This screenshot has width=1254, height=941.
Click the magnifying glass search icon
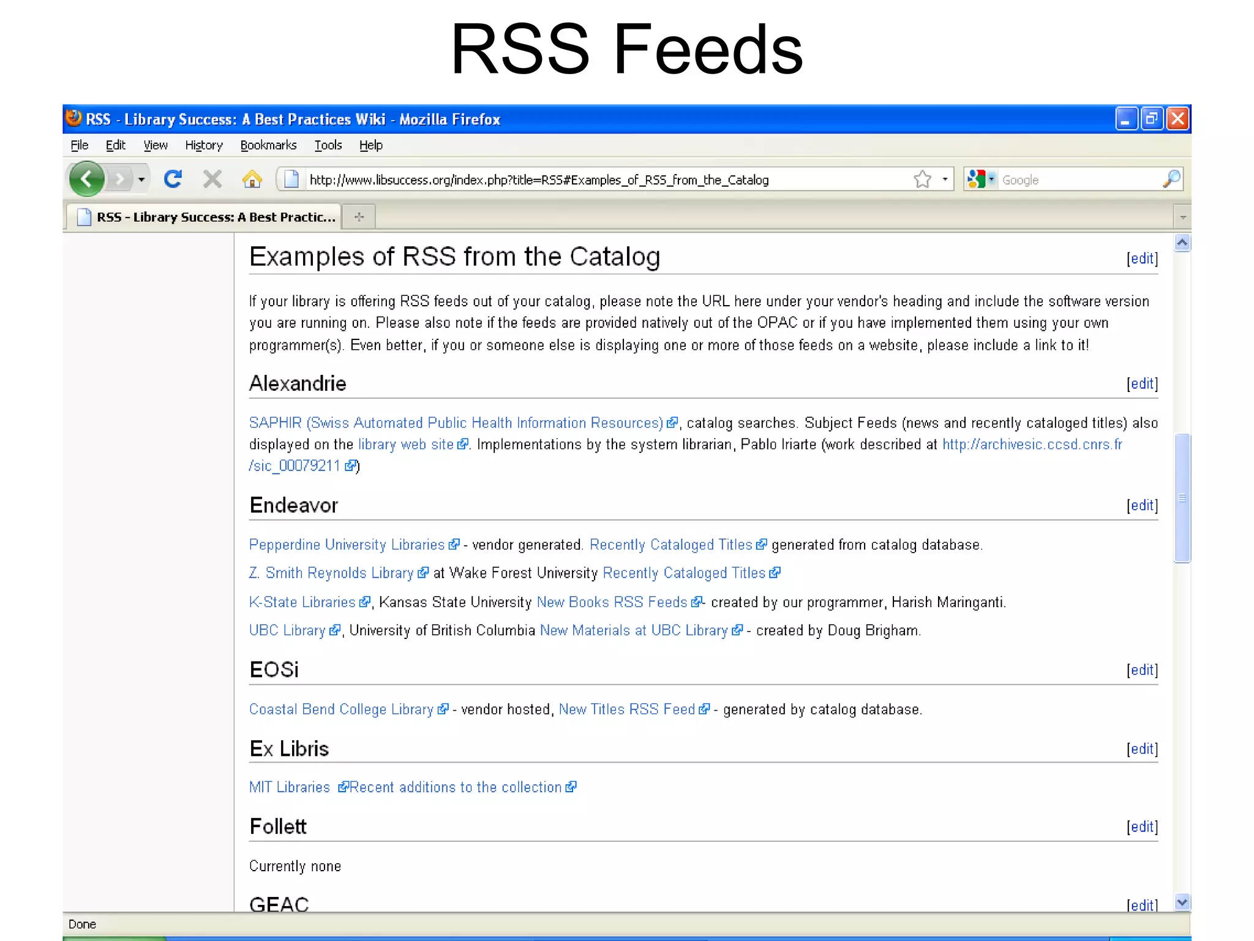pos(1171,179)
